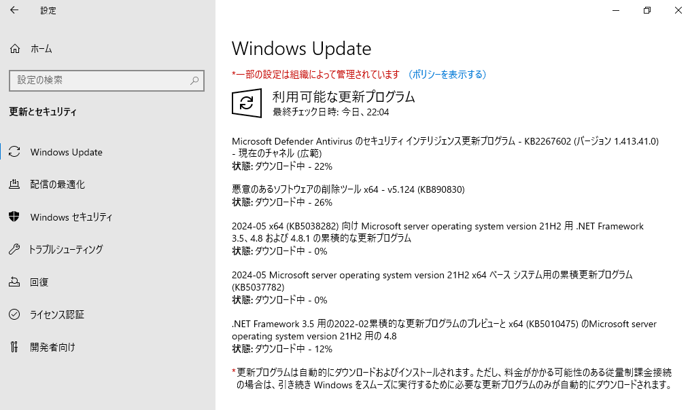
Task: Click the Windows セキュリティ shield icon
Action: click(14, 217)
